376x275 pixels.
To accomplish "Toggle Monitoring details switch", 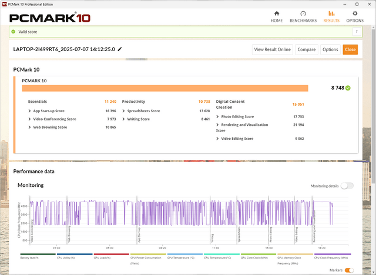I will coord(347,186).
